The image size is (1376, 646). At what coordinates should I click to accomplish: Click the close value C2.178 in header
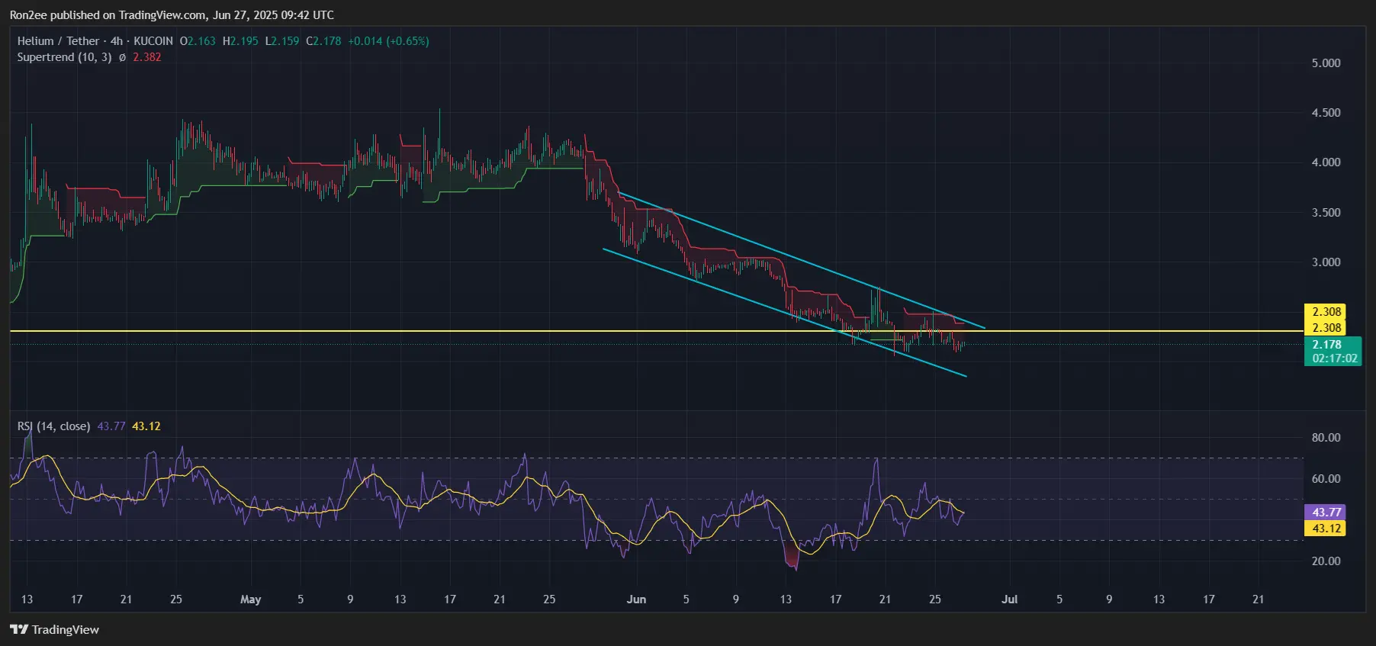point(323,41)
